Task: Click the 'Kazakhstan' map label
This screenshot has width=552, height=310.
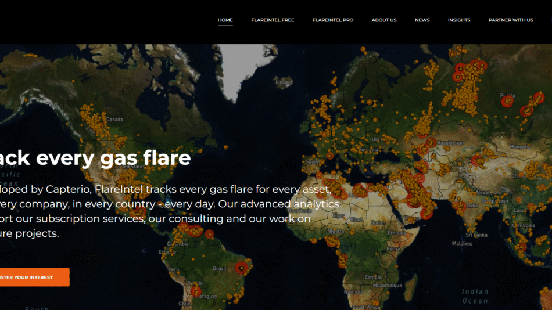Action: tap(450, 143)
